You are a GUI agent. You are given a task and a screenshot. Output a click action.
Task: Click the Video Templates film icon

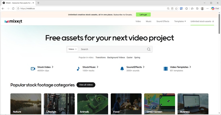click(166, 69)
